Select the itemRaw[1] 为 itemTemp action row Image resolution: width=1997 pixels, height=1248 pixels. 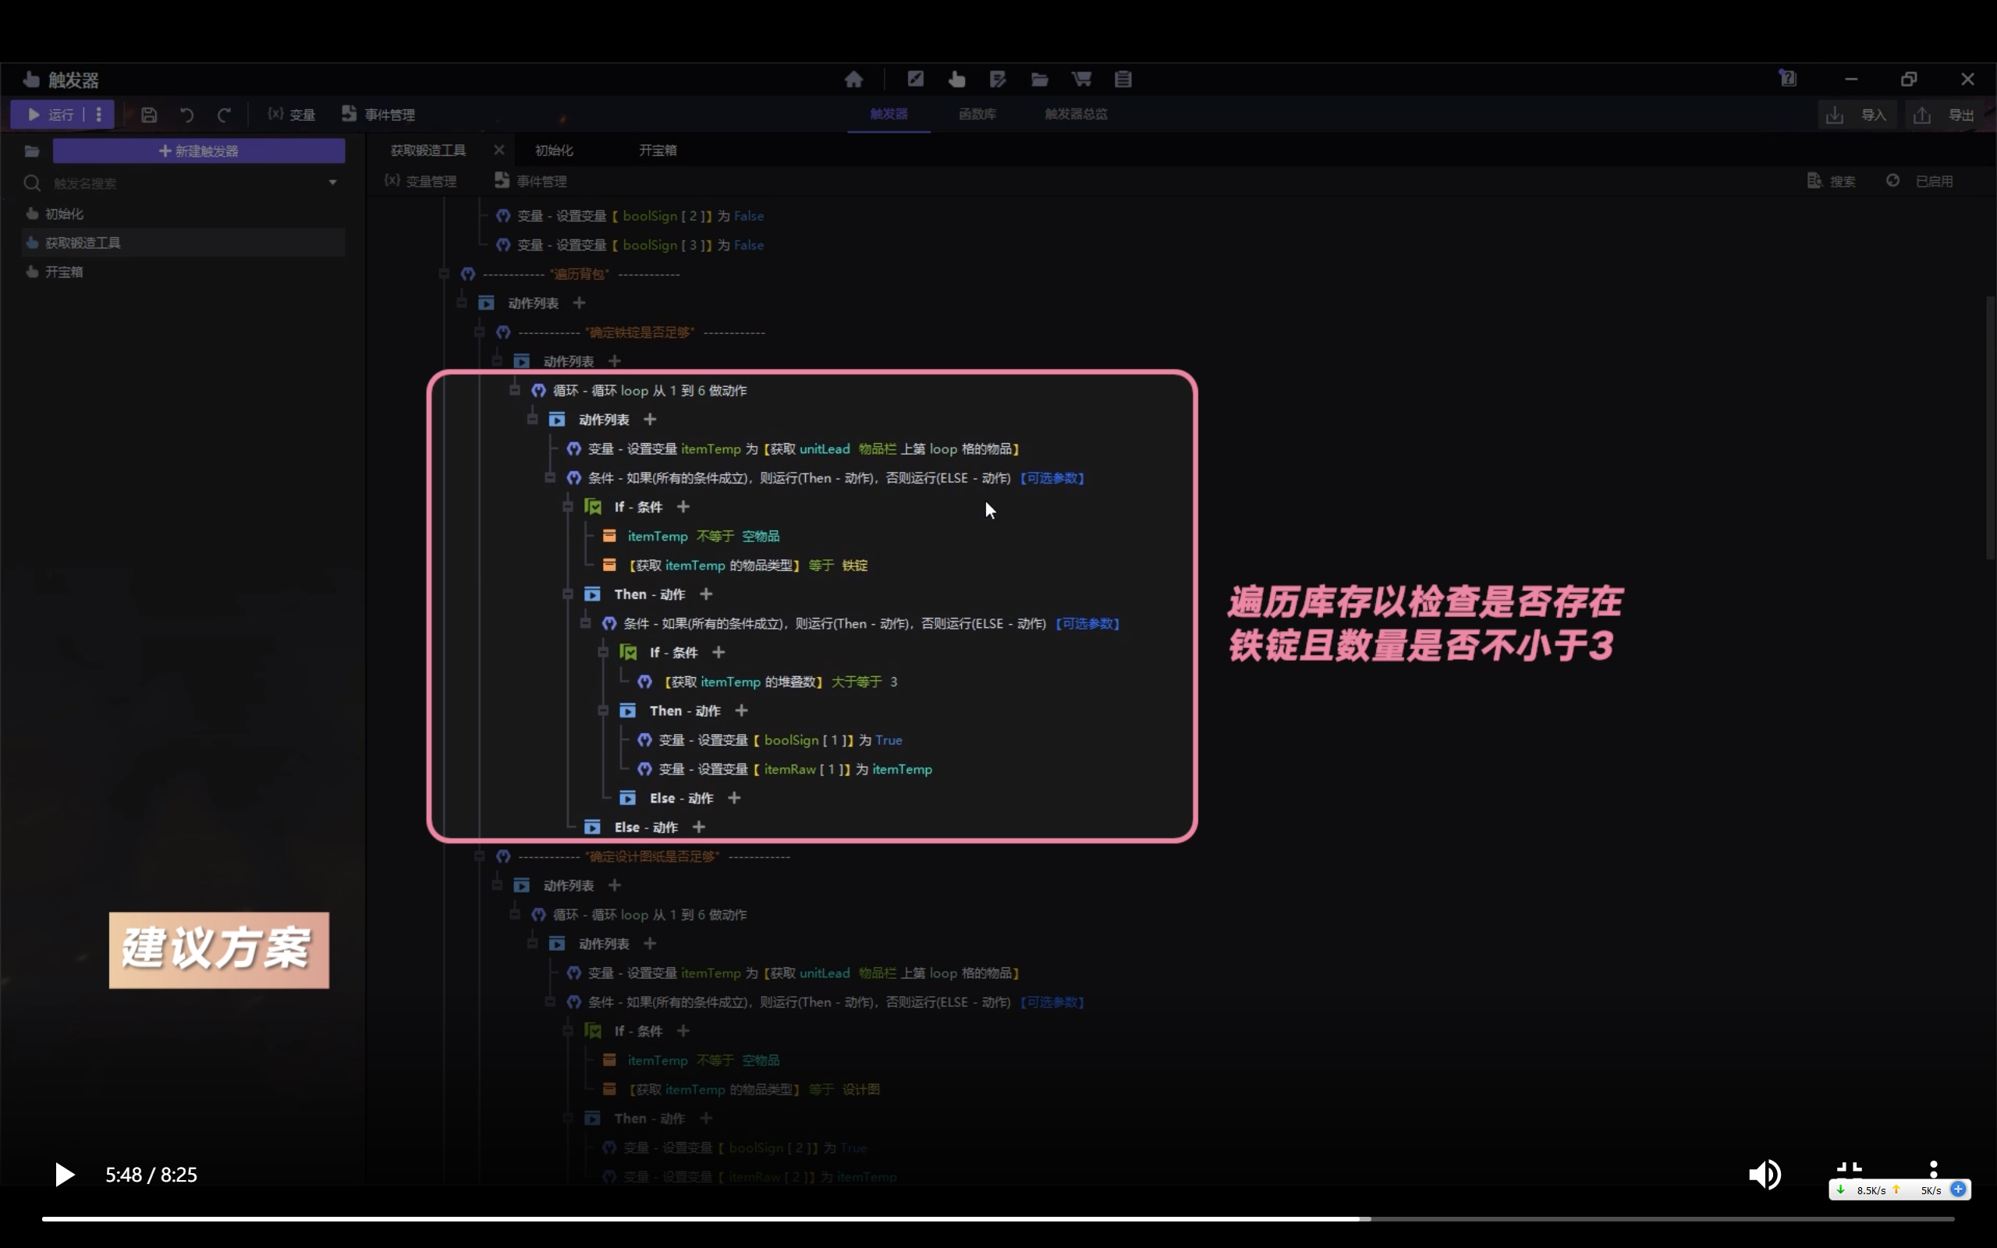pos(785,768)
